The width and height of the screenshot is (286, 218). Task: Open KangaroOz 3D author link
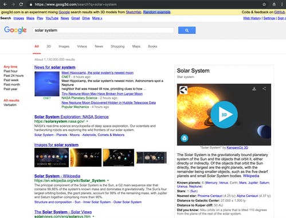(x=237, y=147)
